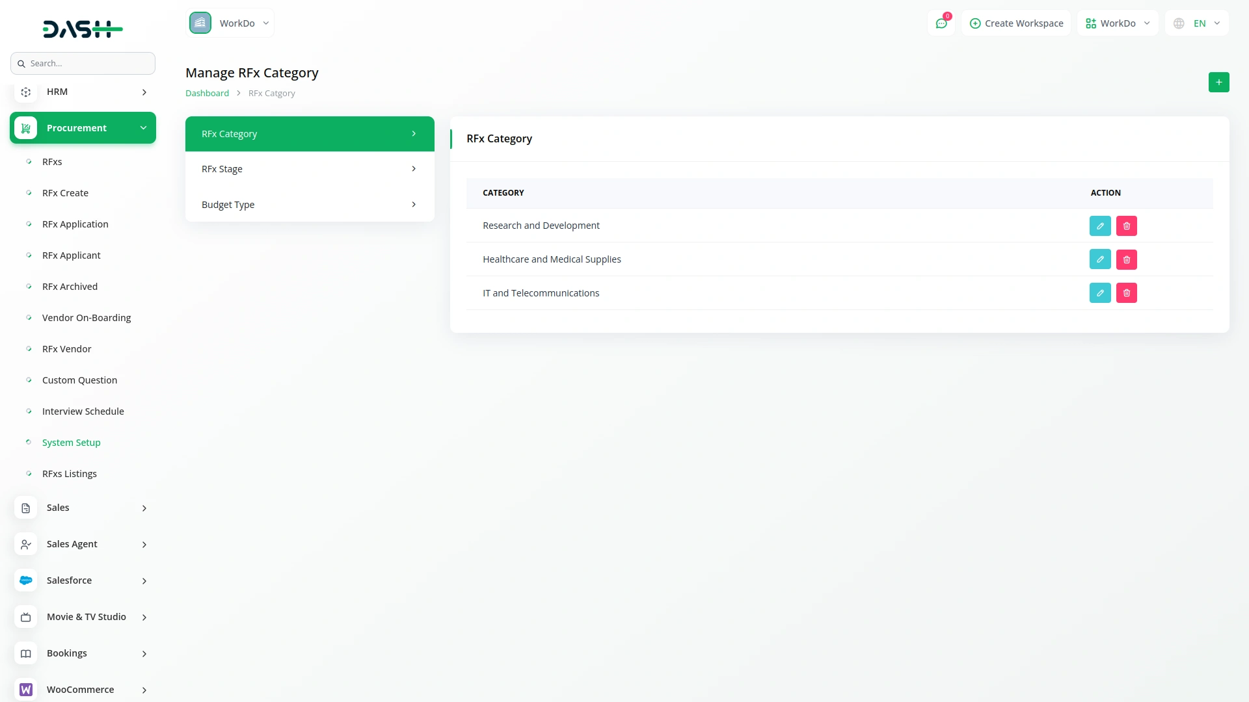
Task: Edit the IT and Telecommunications category
Action: [x=1100, y=293]
